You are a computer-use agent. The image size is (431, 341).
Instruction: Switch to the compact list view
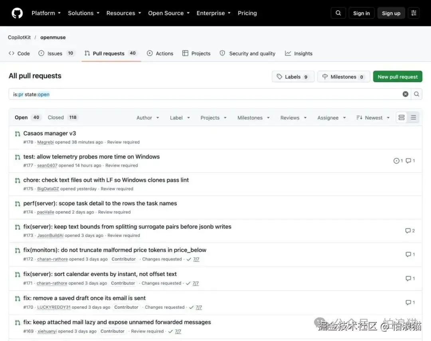click(x=413, y=118)
